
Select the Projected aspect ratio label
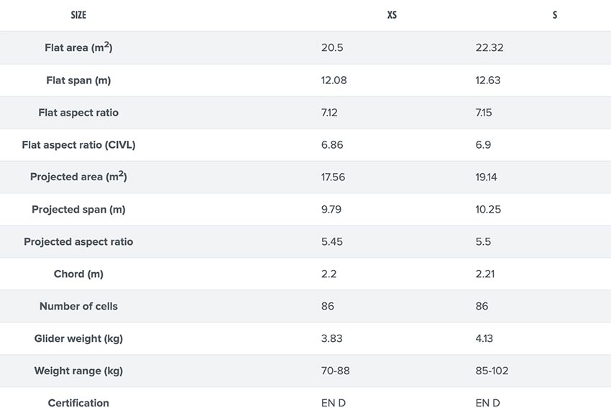coord(78,242)
